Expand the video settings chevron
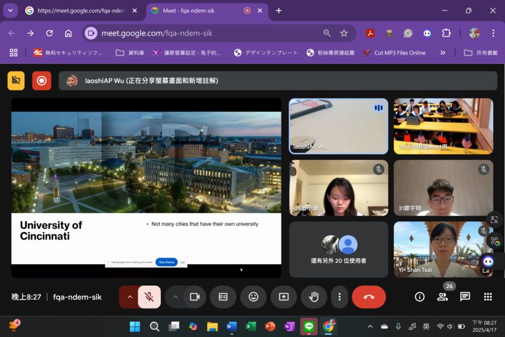This screenshot has width=505, height=337. click(x=175, y=297)
